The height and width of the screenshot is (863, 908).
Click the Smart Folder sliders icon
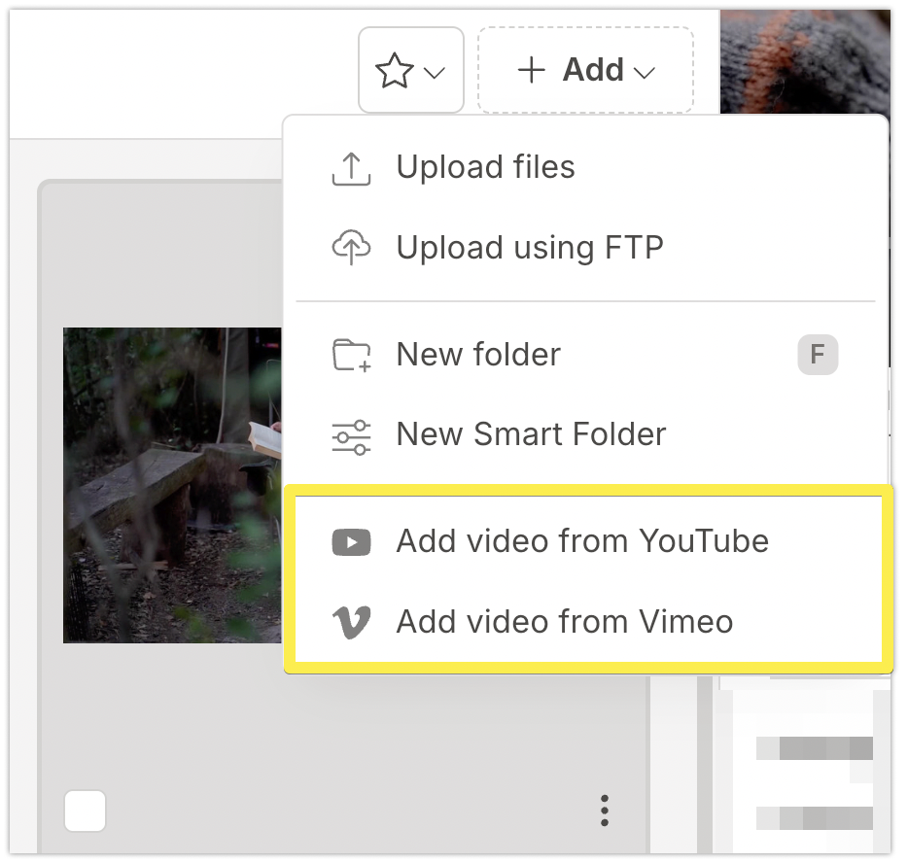351,436
